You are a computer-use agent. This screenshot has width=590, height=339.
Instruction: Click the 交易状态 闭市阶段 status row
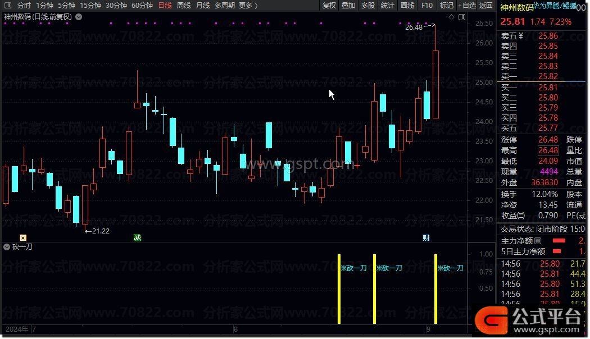[543, 228]
